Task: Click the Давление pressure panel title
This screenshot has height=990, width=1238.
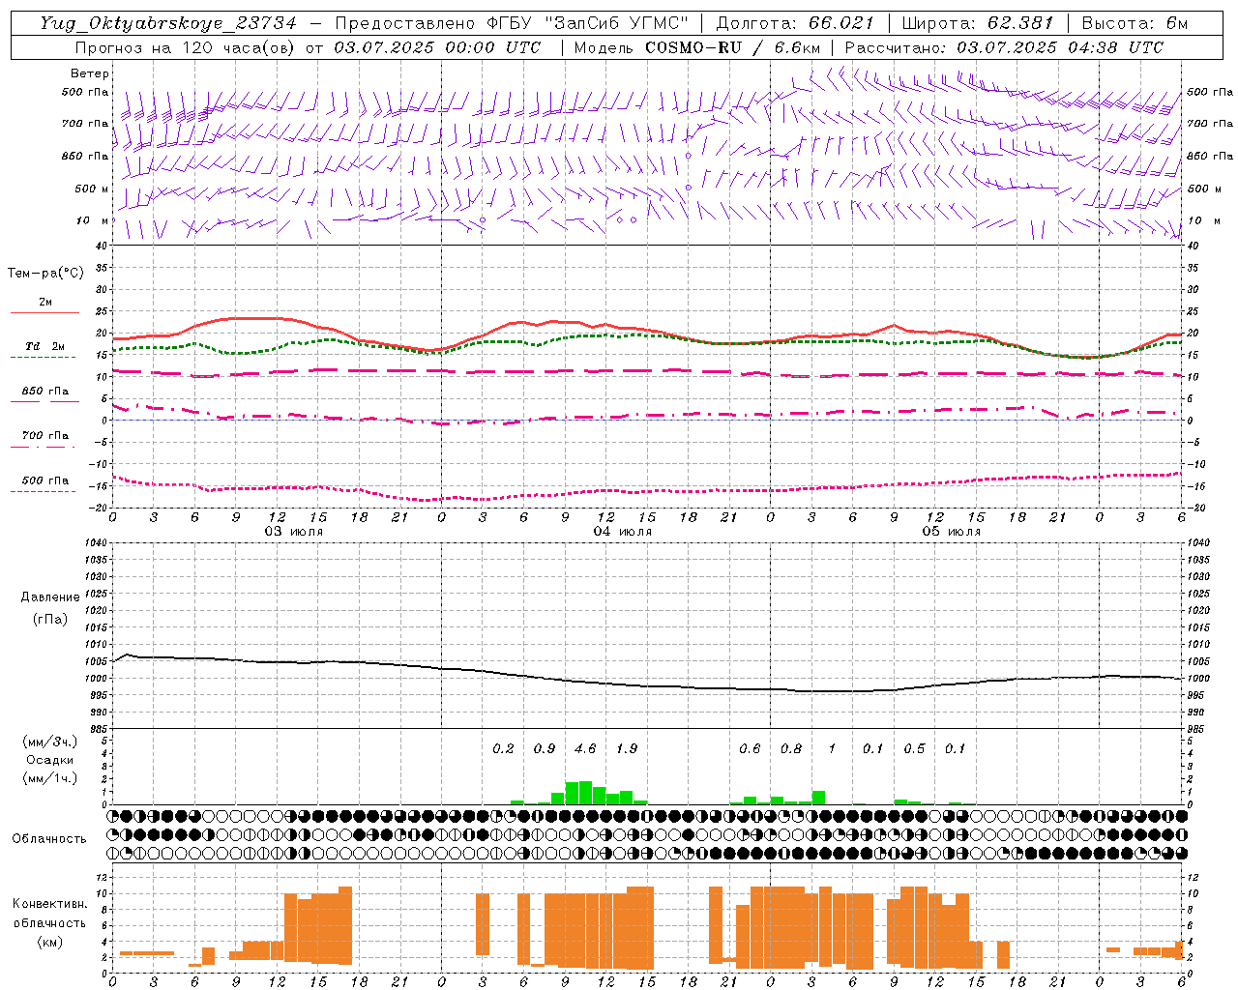Action: coord(50,597)
